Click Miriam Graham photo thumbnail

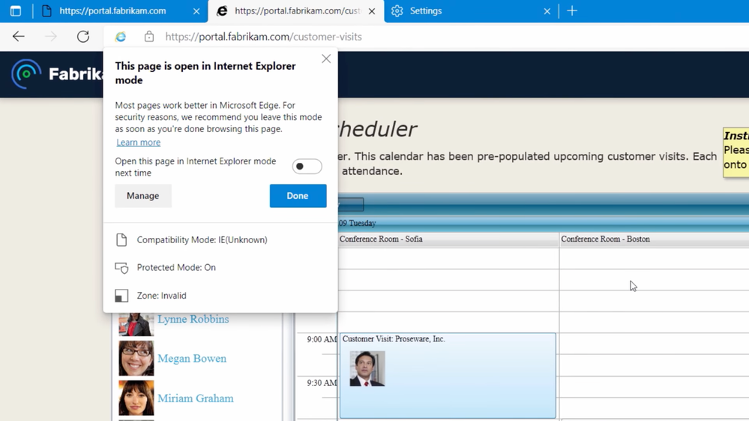point(136,398)
